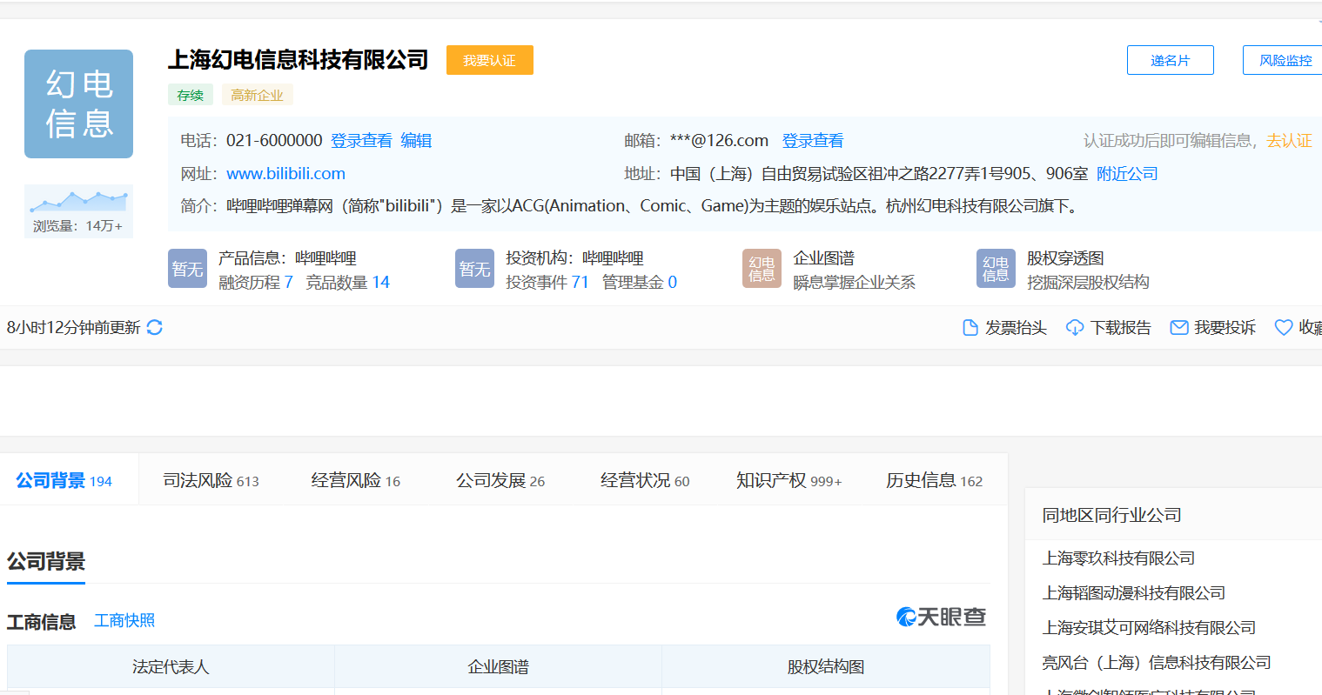1322x695 pixels.
Task: Switch to the 经营风险 tab
Action: (x=356, y=480)
